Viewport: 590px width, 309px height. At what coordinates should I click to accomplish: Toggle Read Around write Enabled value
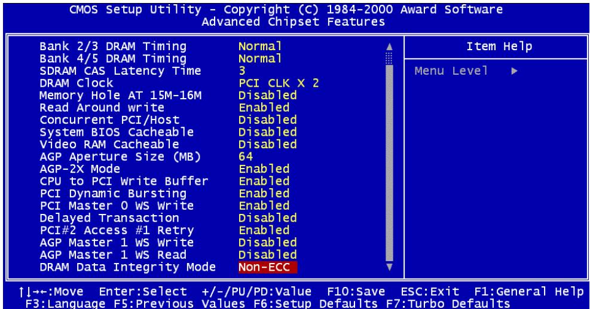coord(264,108)
